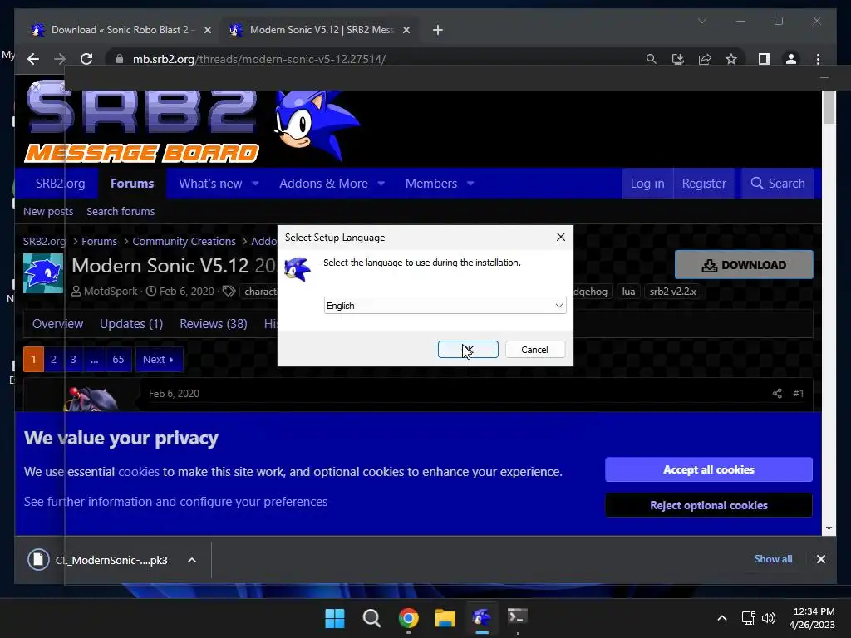
Task: Open the cookies information link
Action: [x=139, y=472]
